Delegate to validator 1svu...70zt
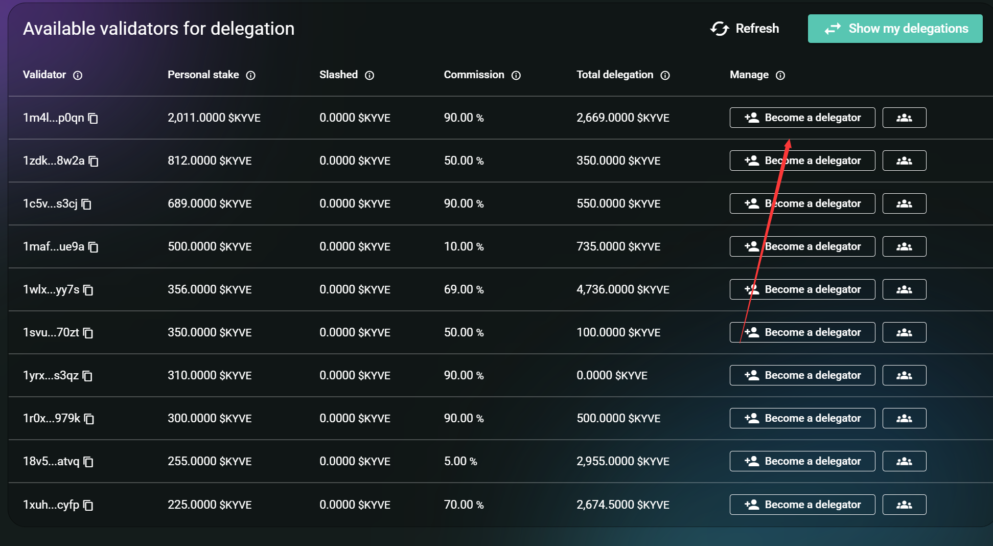The height and width of the screenshot is (546, 993). point(802,332)
